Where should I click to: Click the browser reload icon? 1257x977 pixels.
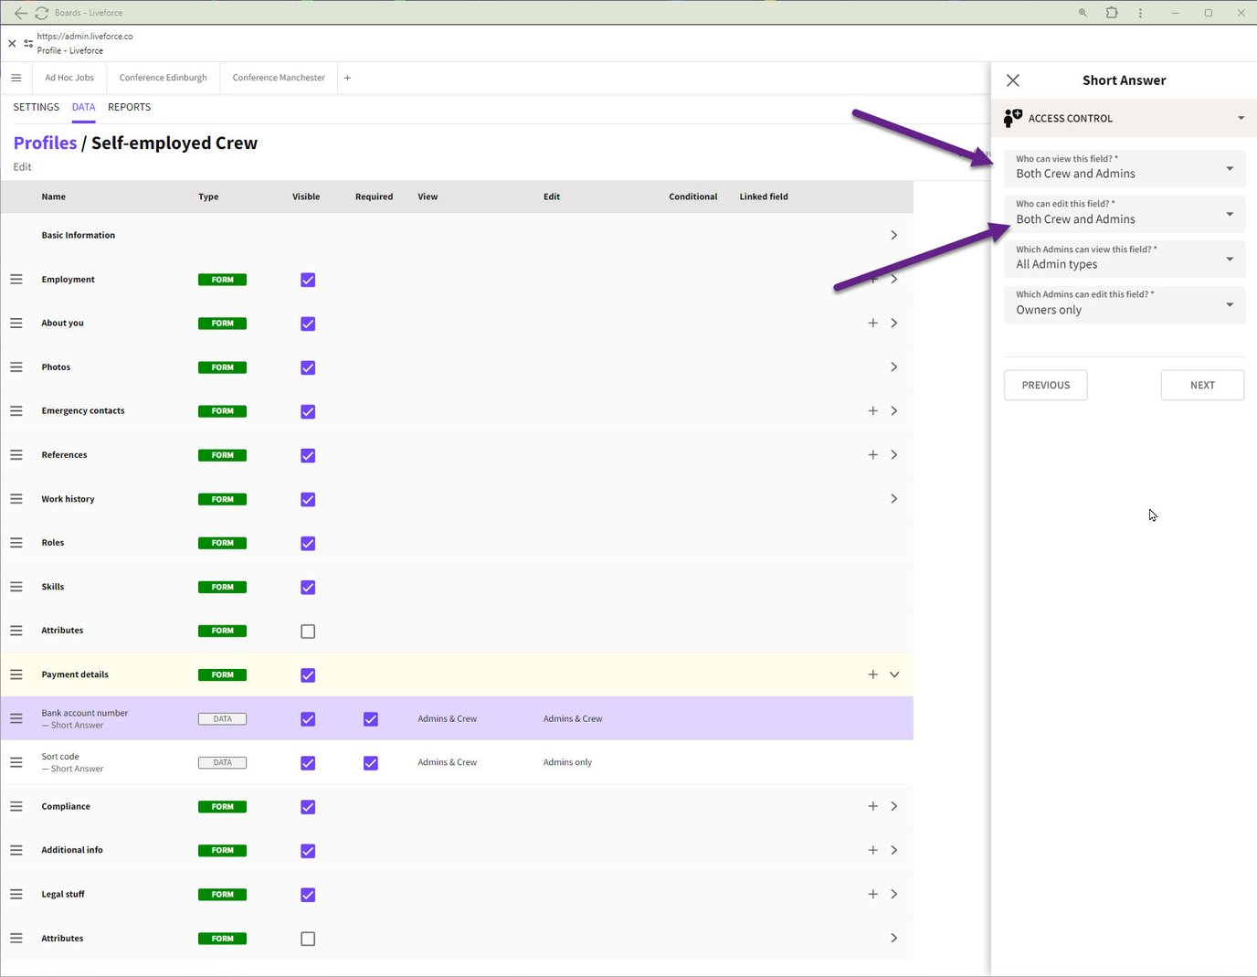42,13
